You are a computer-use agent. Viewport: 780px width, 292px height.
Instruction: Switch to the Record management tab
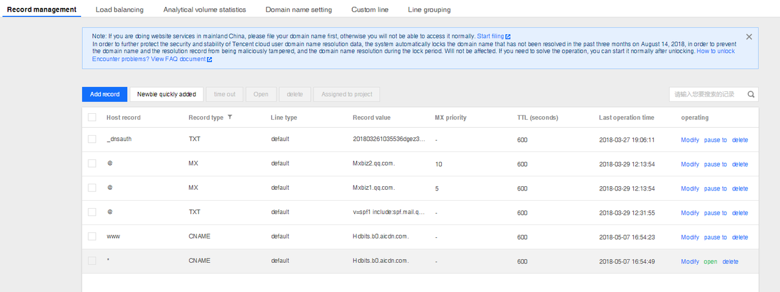41,10
